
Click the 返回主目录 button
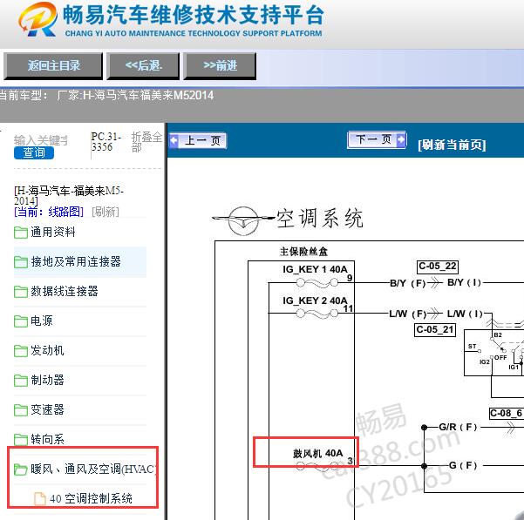click(53, 65)
